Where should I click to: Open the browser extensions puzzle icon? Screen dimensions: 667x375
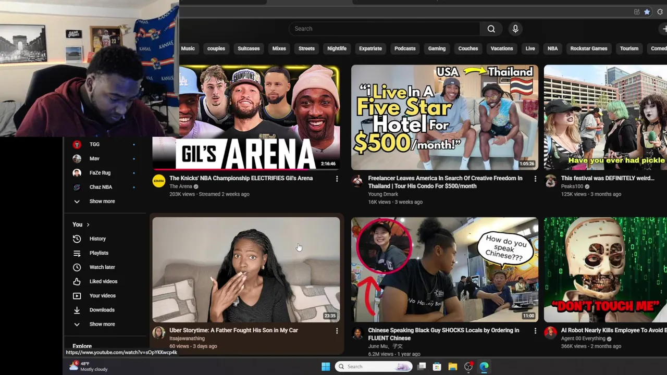pyautogui.click(x=660, y=11)
